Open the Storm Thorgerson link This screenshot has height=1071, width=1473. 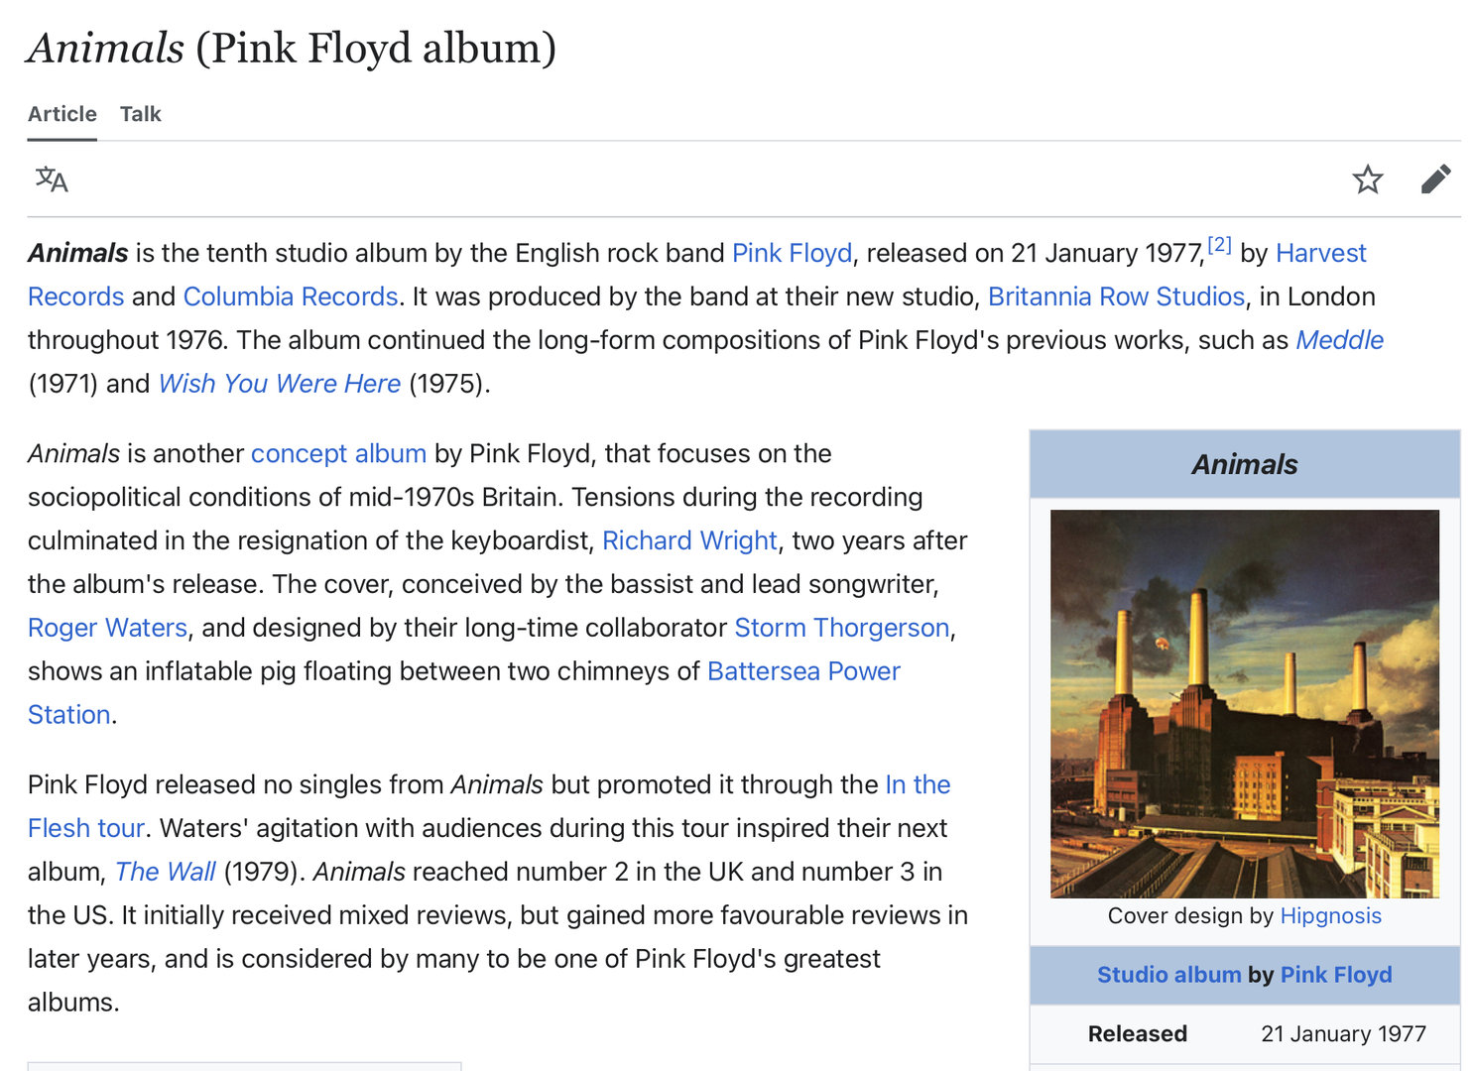(x=841, y=628)
